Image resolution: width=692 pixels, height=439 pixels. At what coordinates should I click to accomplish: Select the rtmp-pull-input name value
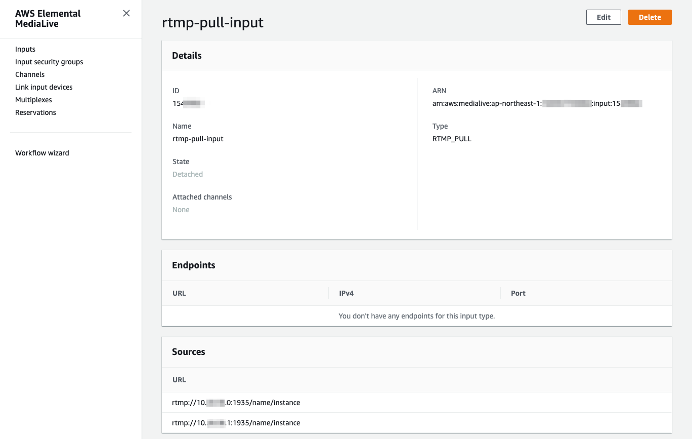(x=198, y=139)
